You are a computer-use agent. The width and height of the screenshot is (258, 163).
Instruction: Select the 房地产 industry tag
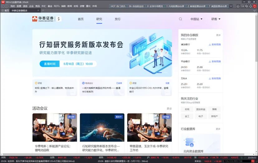pos(214,116)
